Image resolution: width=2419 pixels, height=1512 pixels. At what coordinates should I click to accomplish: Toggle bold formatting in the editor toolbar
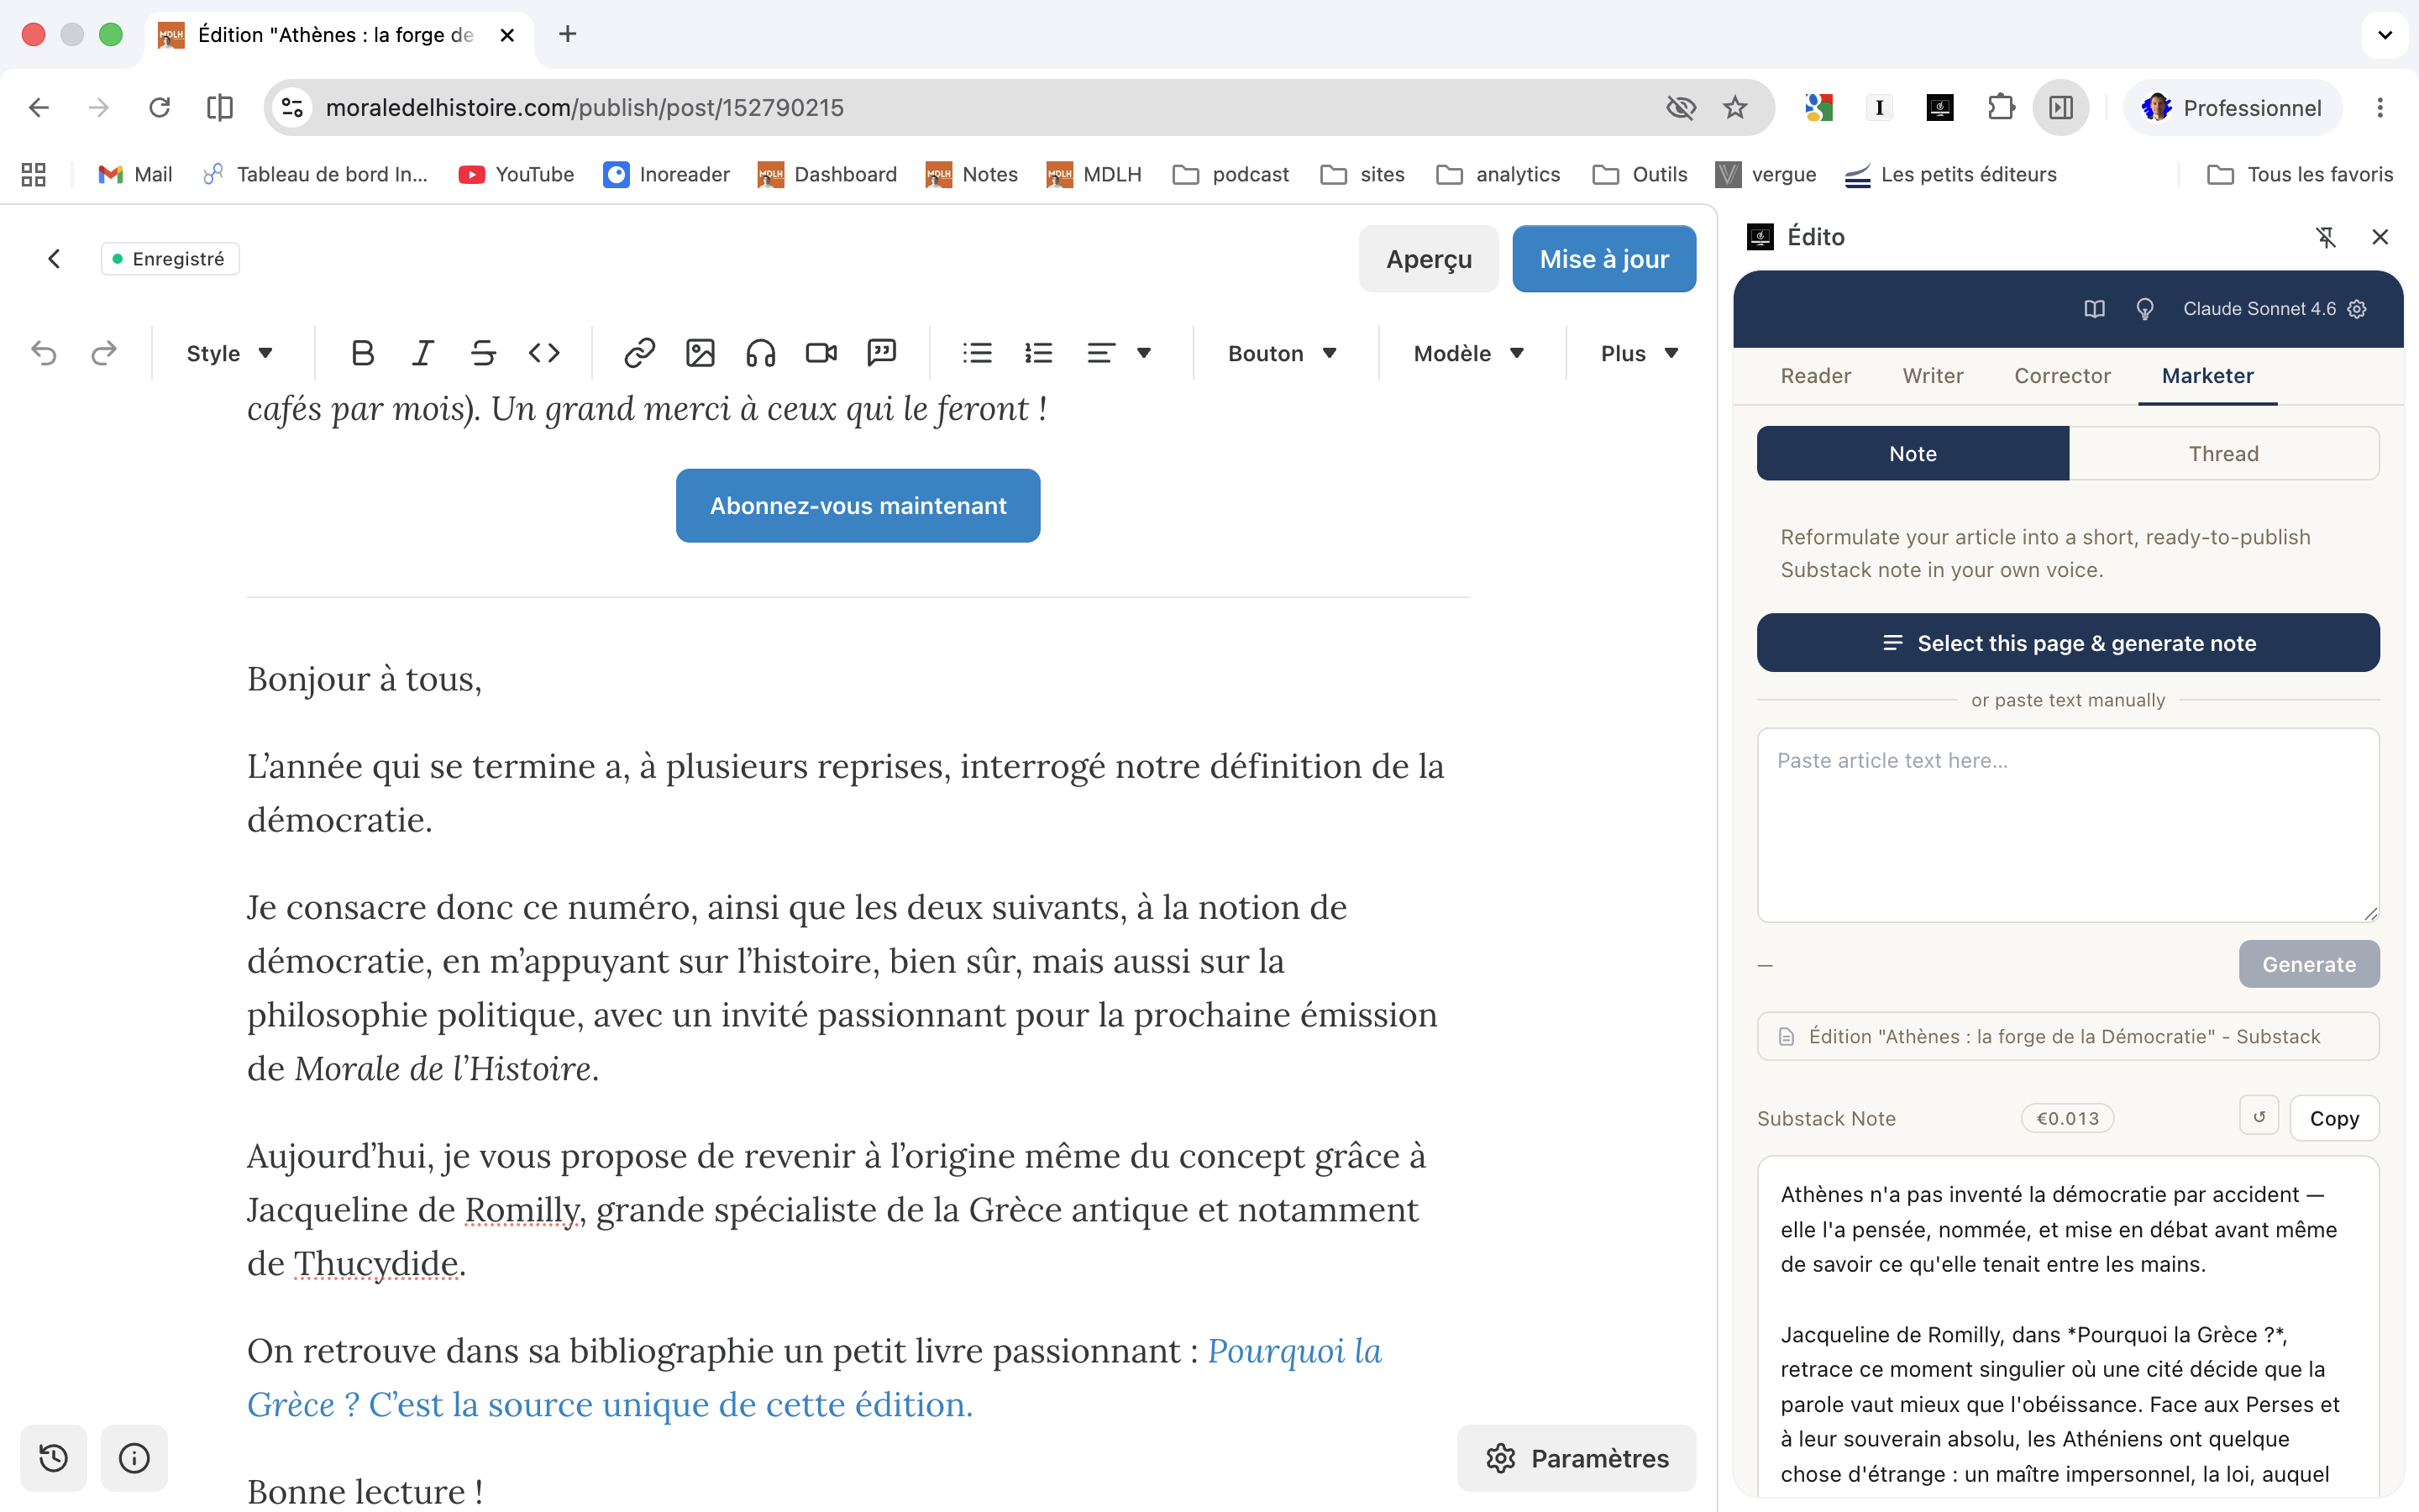[x=363, y=353]
